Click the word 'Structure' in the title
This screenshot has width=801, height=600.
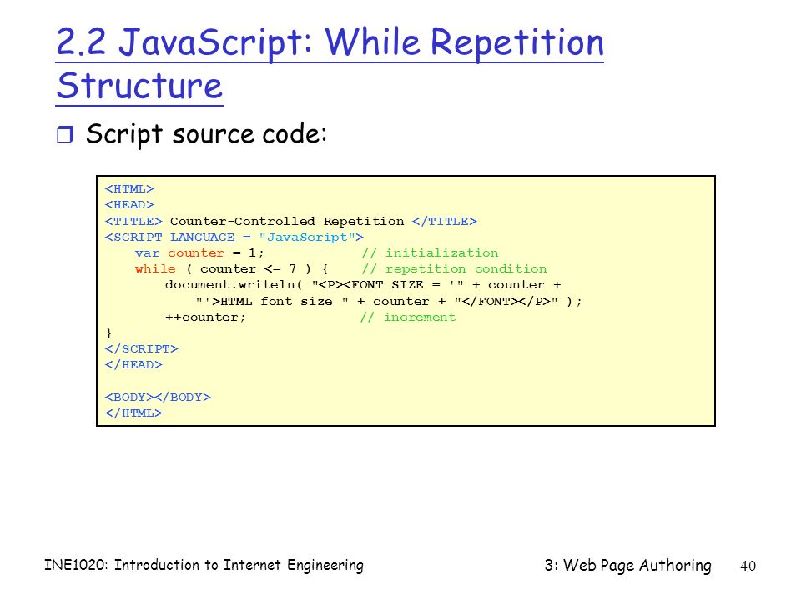139,85
